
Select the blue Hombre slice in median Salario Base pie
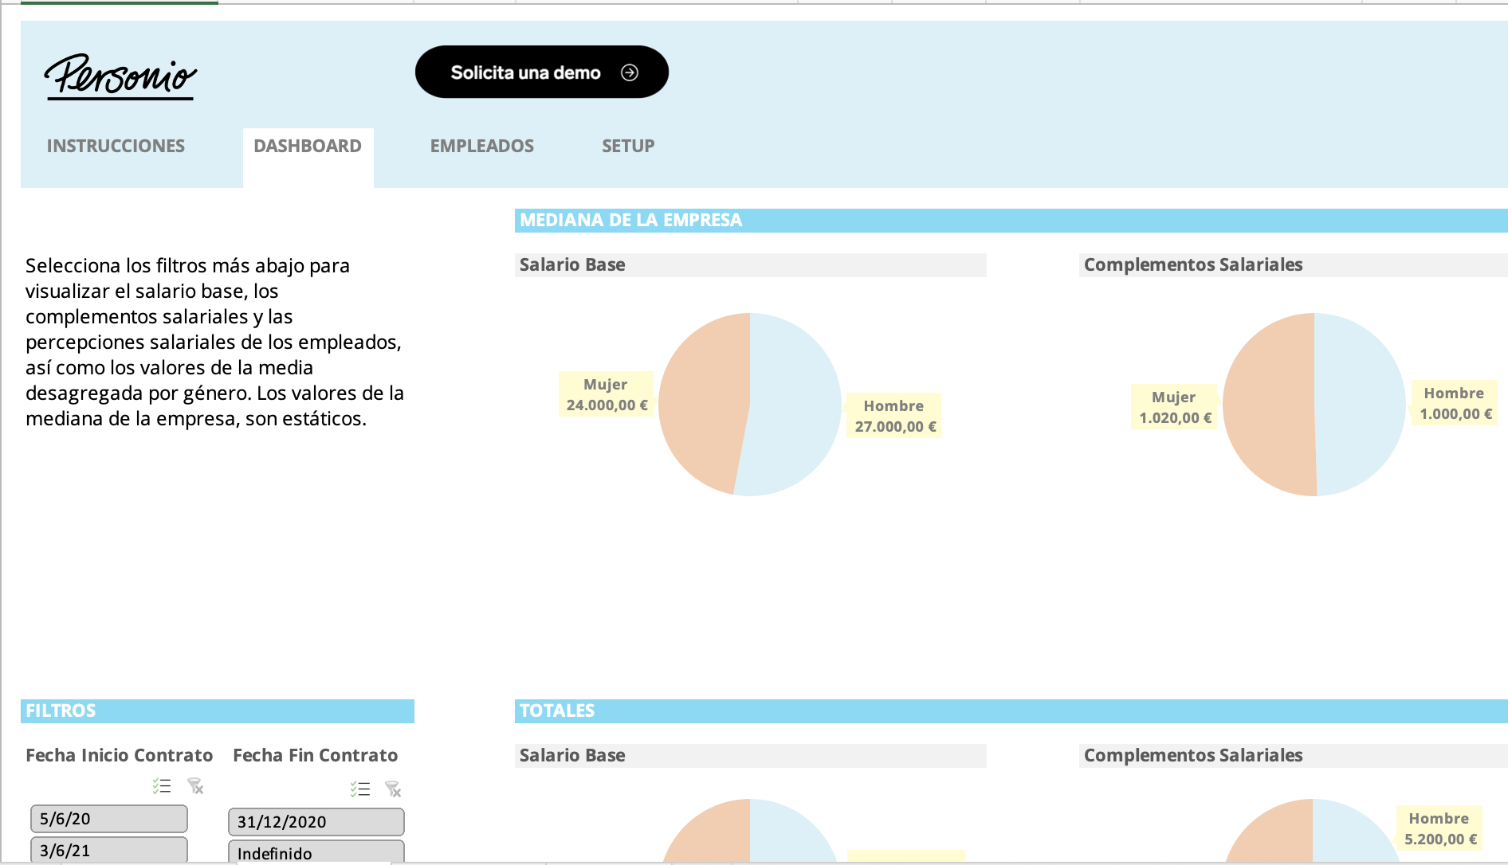coord(797,406)
